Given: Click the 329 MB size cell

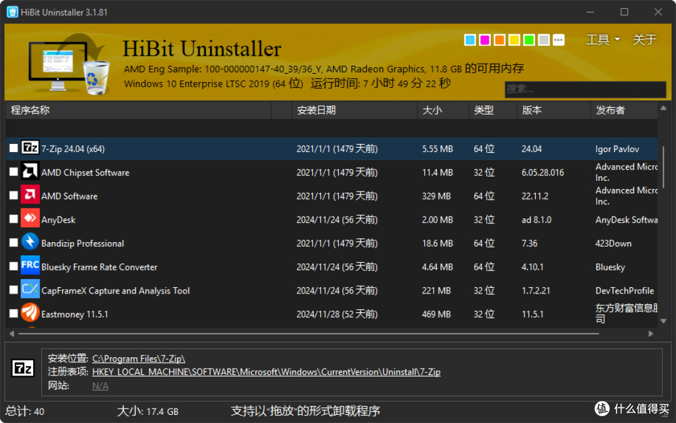Looking at the screenshot, I should 436,196.
